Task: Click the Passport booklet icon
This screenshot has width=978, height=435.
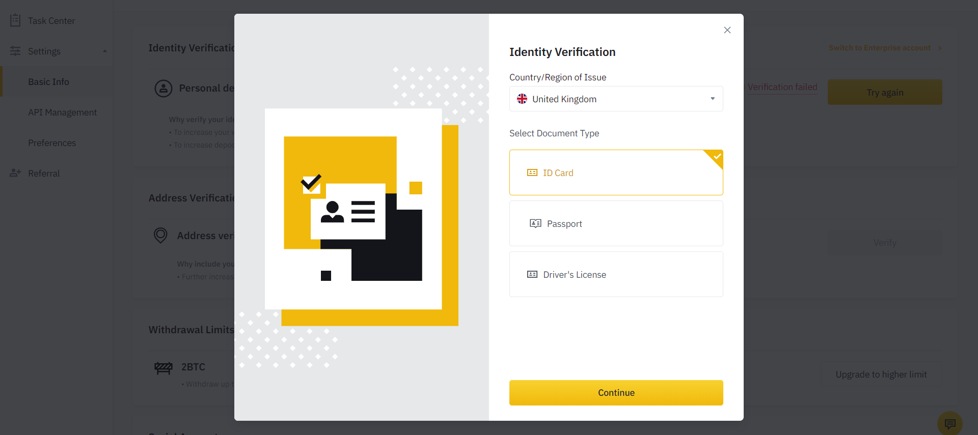Action: tap(535, 223)
